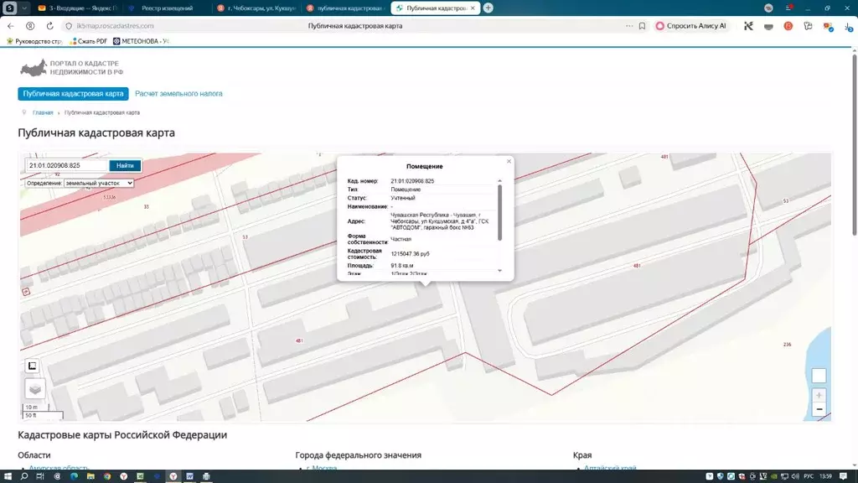Open Microsoft Edge from taskbar
The image size is (858, 483).
coord(74,476)
